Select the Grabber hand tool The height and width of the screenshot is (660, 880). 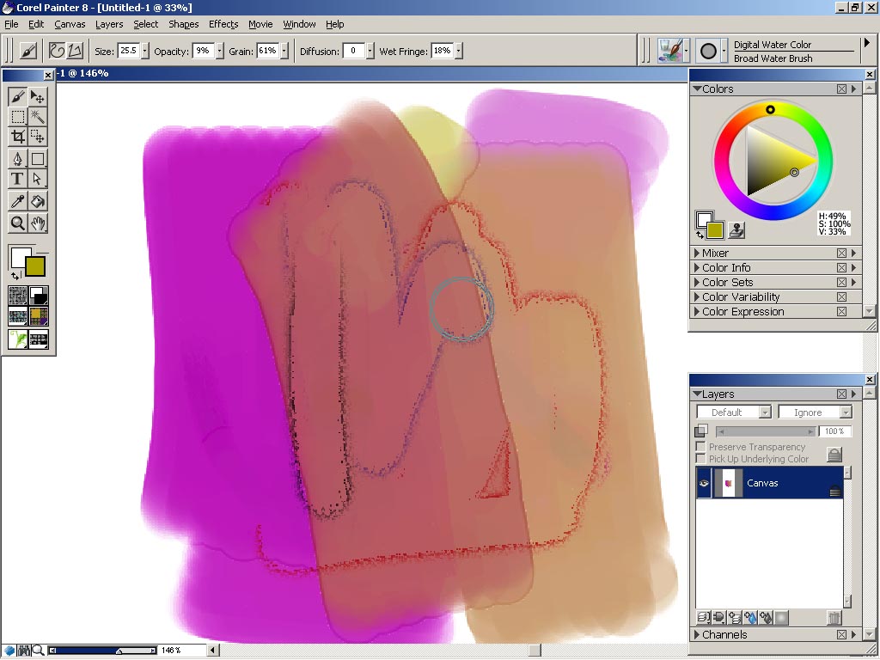(x=38, y=223)
